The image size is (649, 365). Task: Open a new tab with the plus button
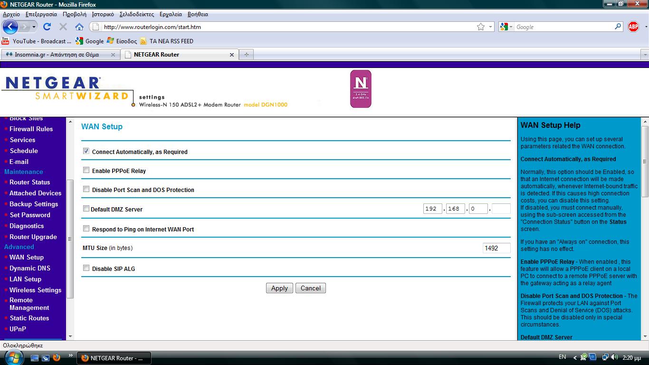coord(246,54)
